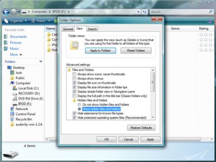Open Recycle Bin icon in folder tree
The image size is (216, 162).
click(x=12, y=119)
